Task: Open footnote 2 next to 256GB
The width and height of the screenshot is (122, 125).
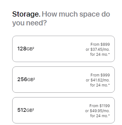Action: (34, 78)
